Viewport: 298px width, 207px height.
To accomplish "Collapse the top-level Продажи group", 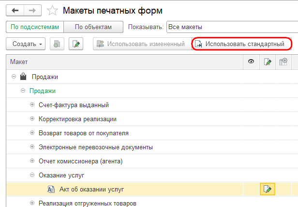I will coord(14,77).
